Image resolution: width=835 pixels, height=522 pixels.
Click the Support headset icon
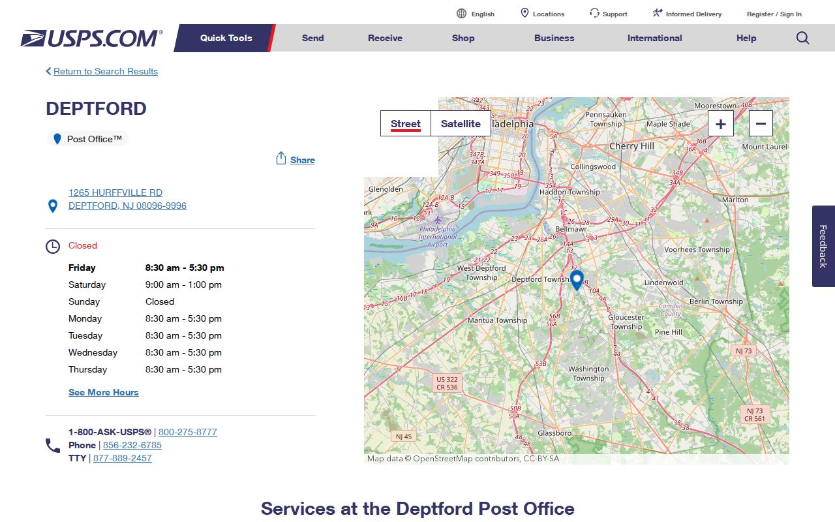pyautogui.click(x=594, y=13)
